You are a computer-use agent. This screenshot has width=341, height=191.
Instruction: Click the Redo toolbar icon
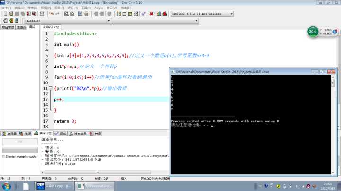pyautogui.click(x=57, y=14)
